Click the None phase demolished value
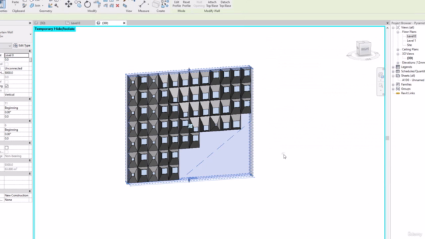This screenshot has width=425, height=239. point(16,200)
